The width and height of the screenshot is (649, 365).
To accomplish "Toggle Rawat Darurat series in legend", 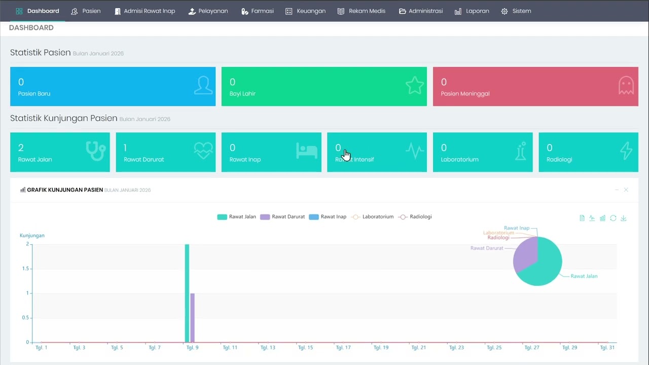I will 283,217.
